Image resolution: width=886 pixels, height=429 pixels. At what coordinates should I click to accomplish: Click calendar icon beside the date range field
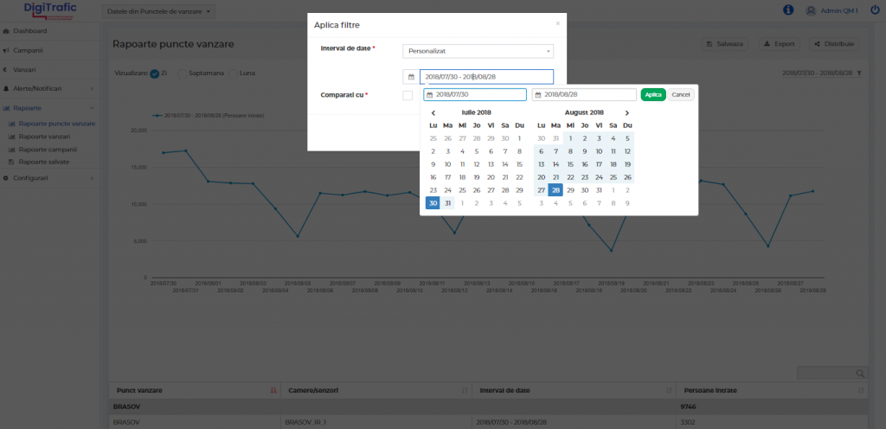coord(412,77)
